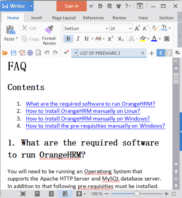Screen dimensions: 182x198
Task: Redo the last action
Action: (55, 53)
